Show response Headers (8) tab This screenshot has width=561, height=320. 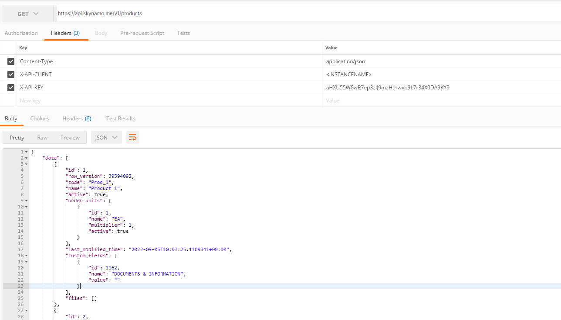[x=77, y=119]
